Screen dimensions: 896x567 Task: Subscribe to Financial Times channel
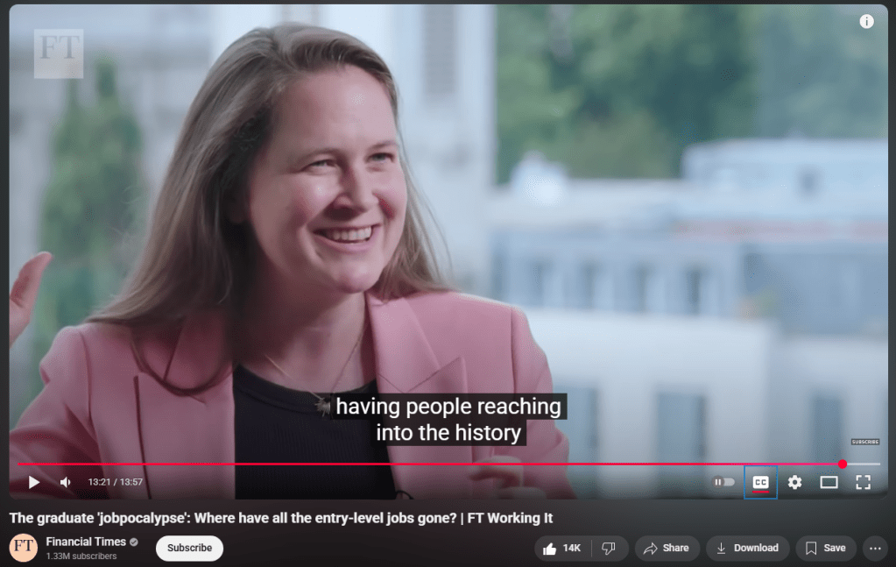click(189, 548)
